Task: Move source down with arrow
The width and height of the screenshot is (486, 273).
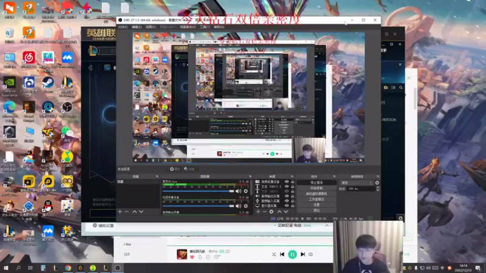Action: (x=286, y=212)
